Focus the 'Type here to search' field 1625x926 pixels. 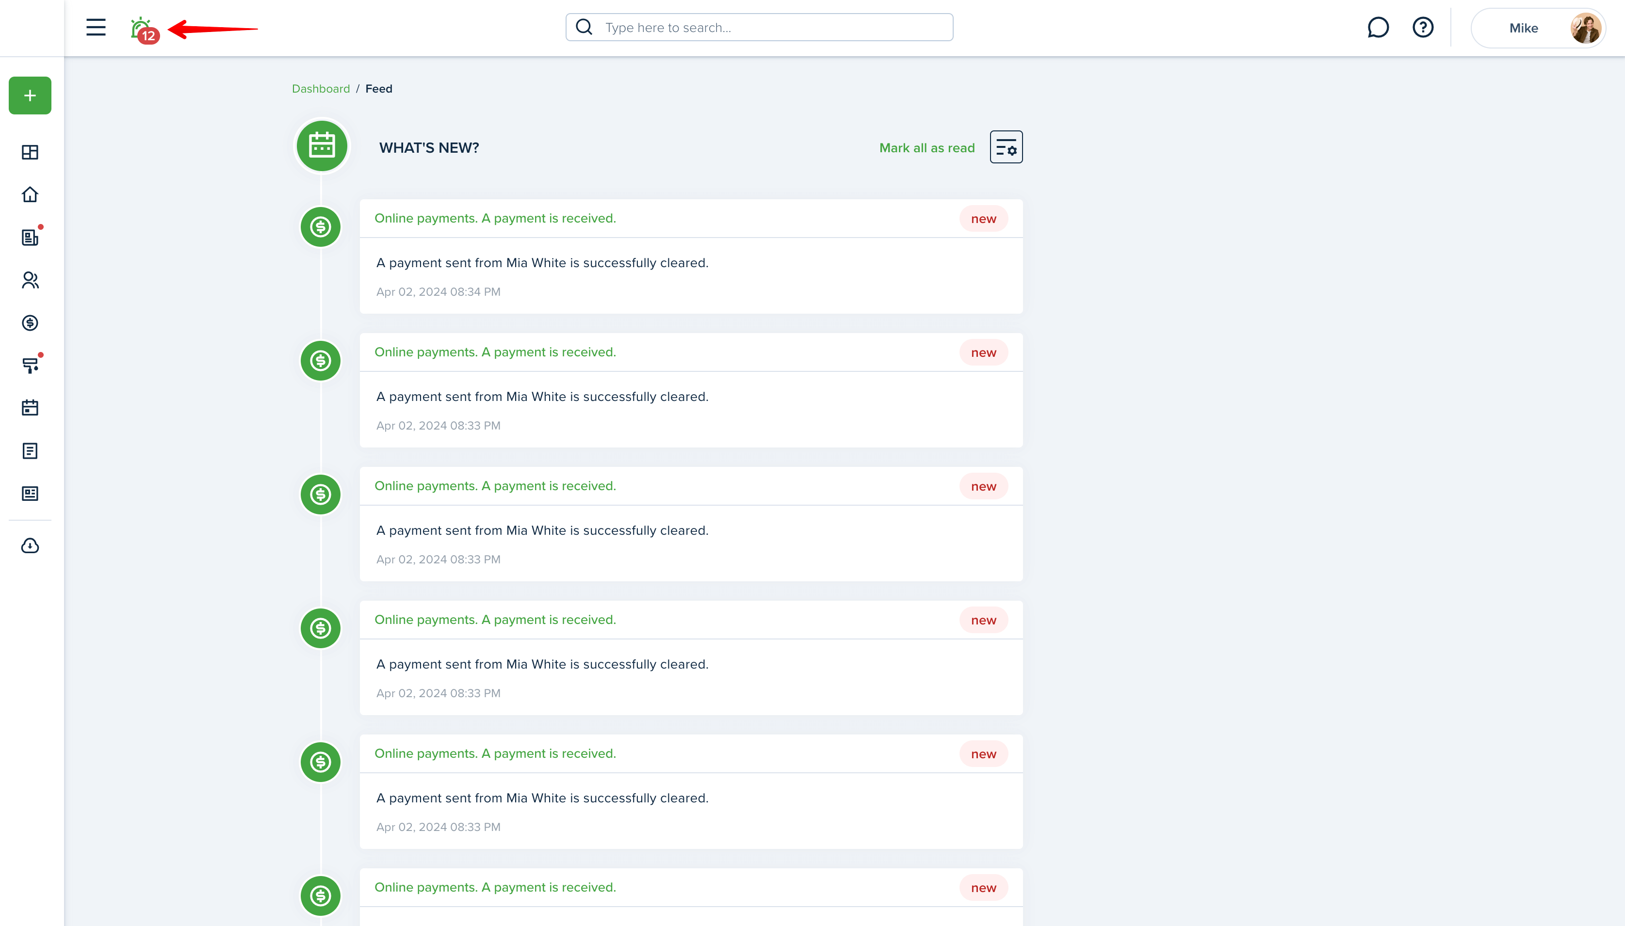(x=759, y=27)
